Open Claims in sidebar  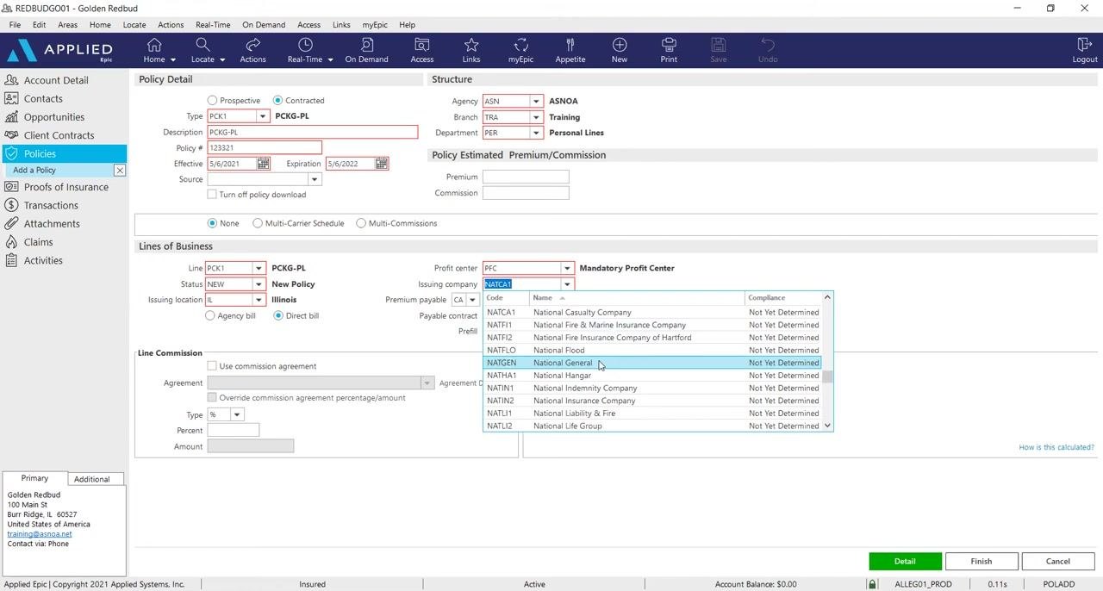click(39, 242)
